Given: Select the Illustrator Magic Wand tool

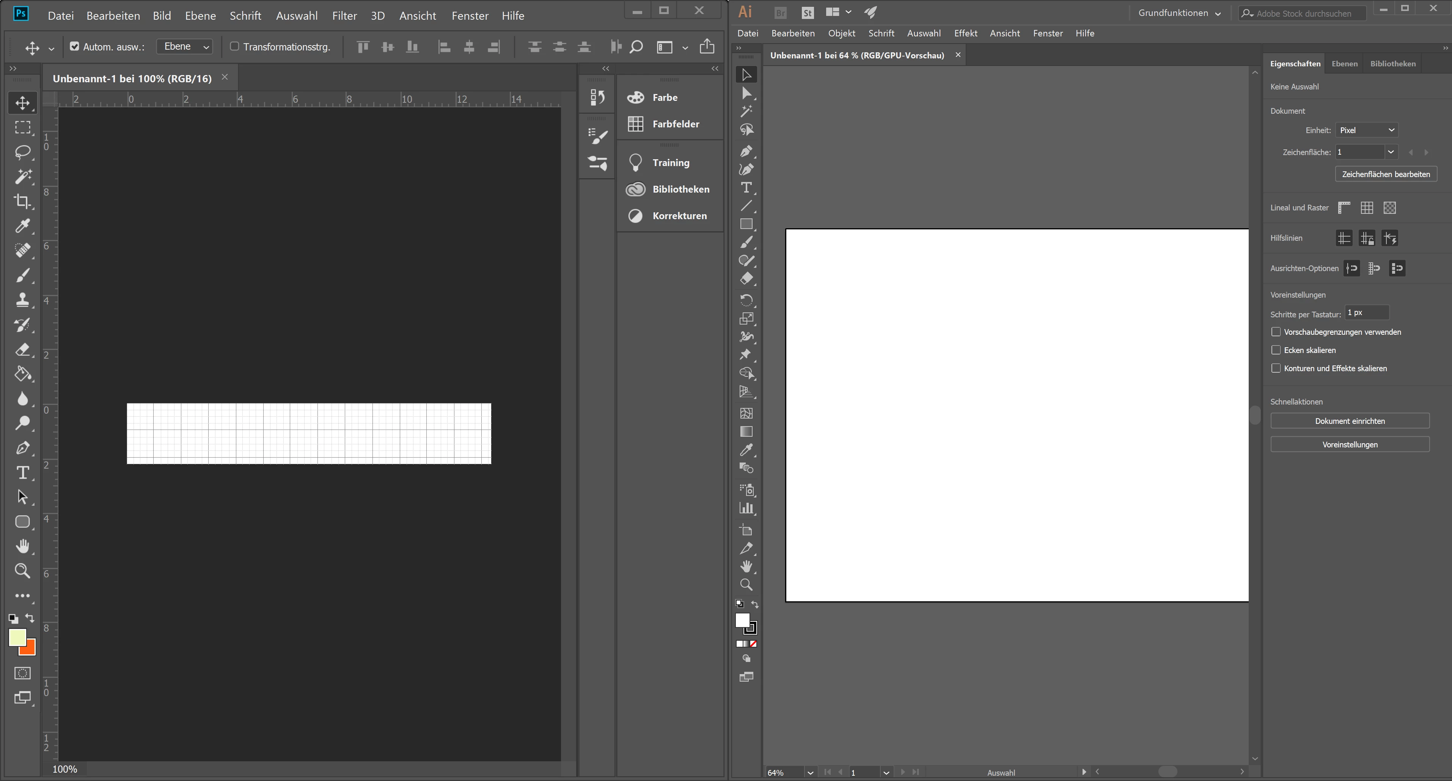Looking at the screenshot, I should (x=746, y=111).
